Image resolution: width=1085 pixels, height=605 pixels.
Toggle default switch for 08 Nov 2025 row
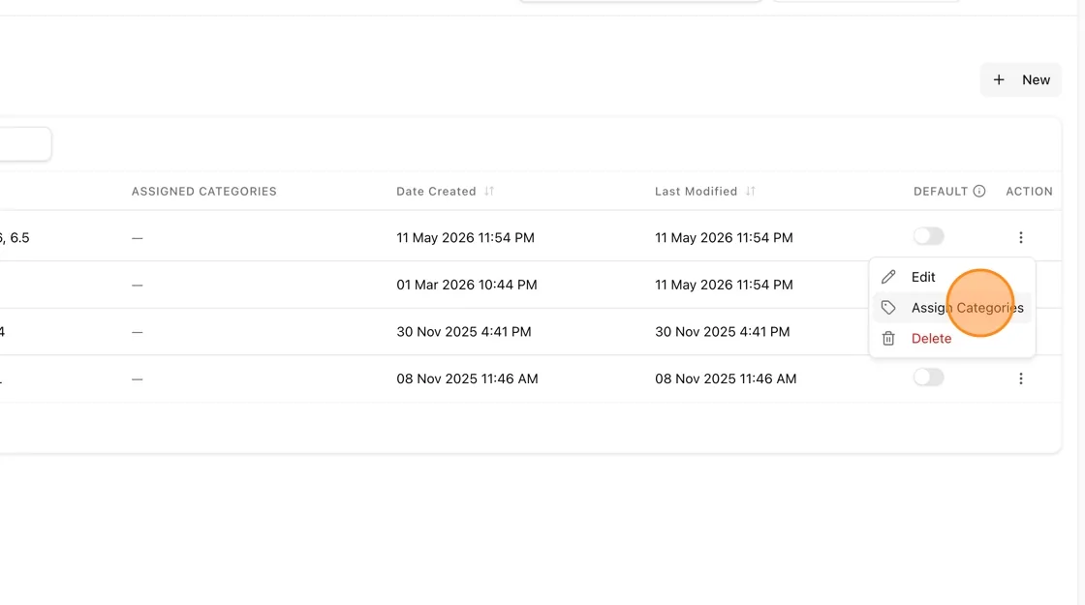click(x=929, y=378)
